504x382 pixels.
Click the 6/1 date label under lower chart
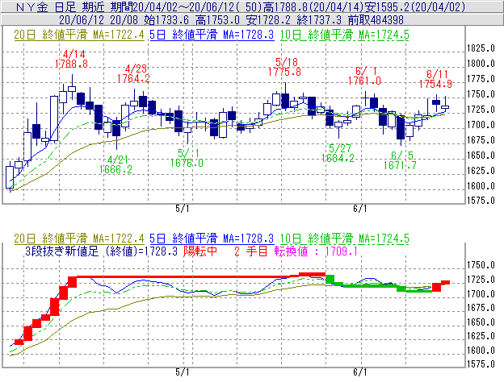click(360, 372)
